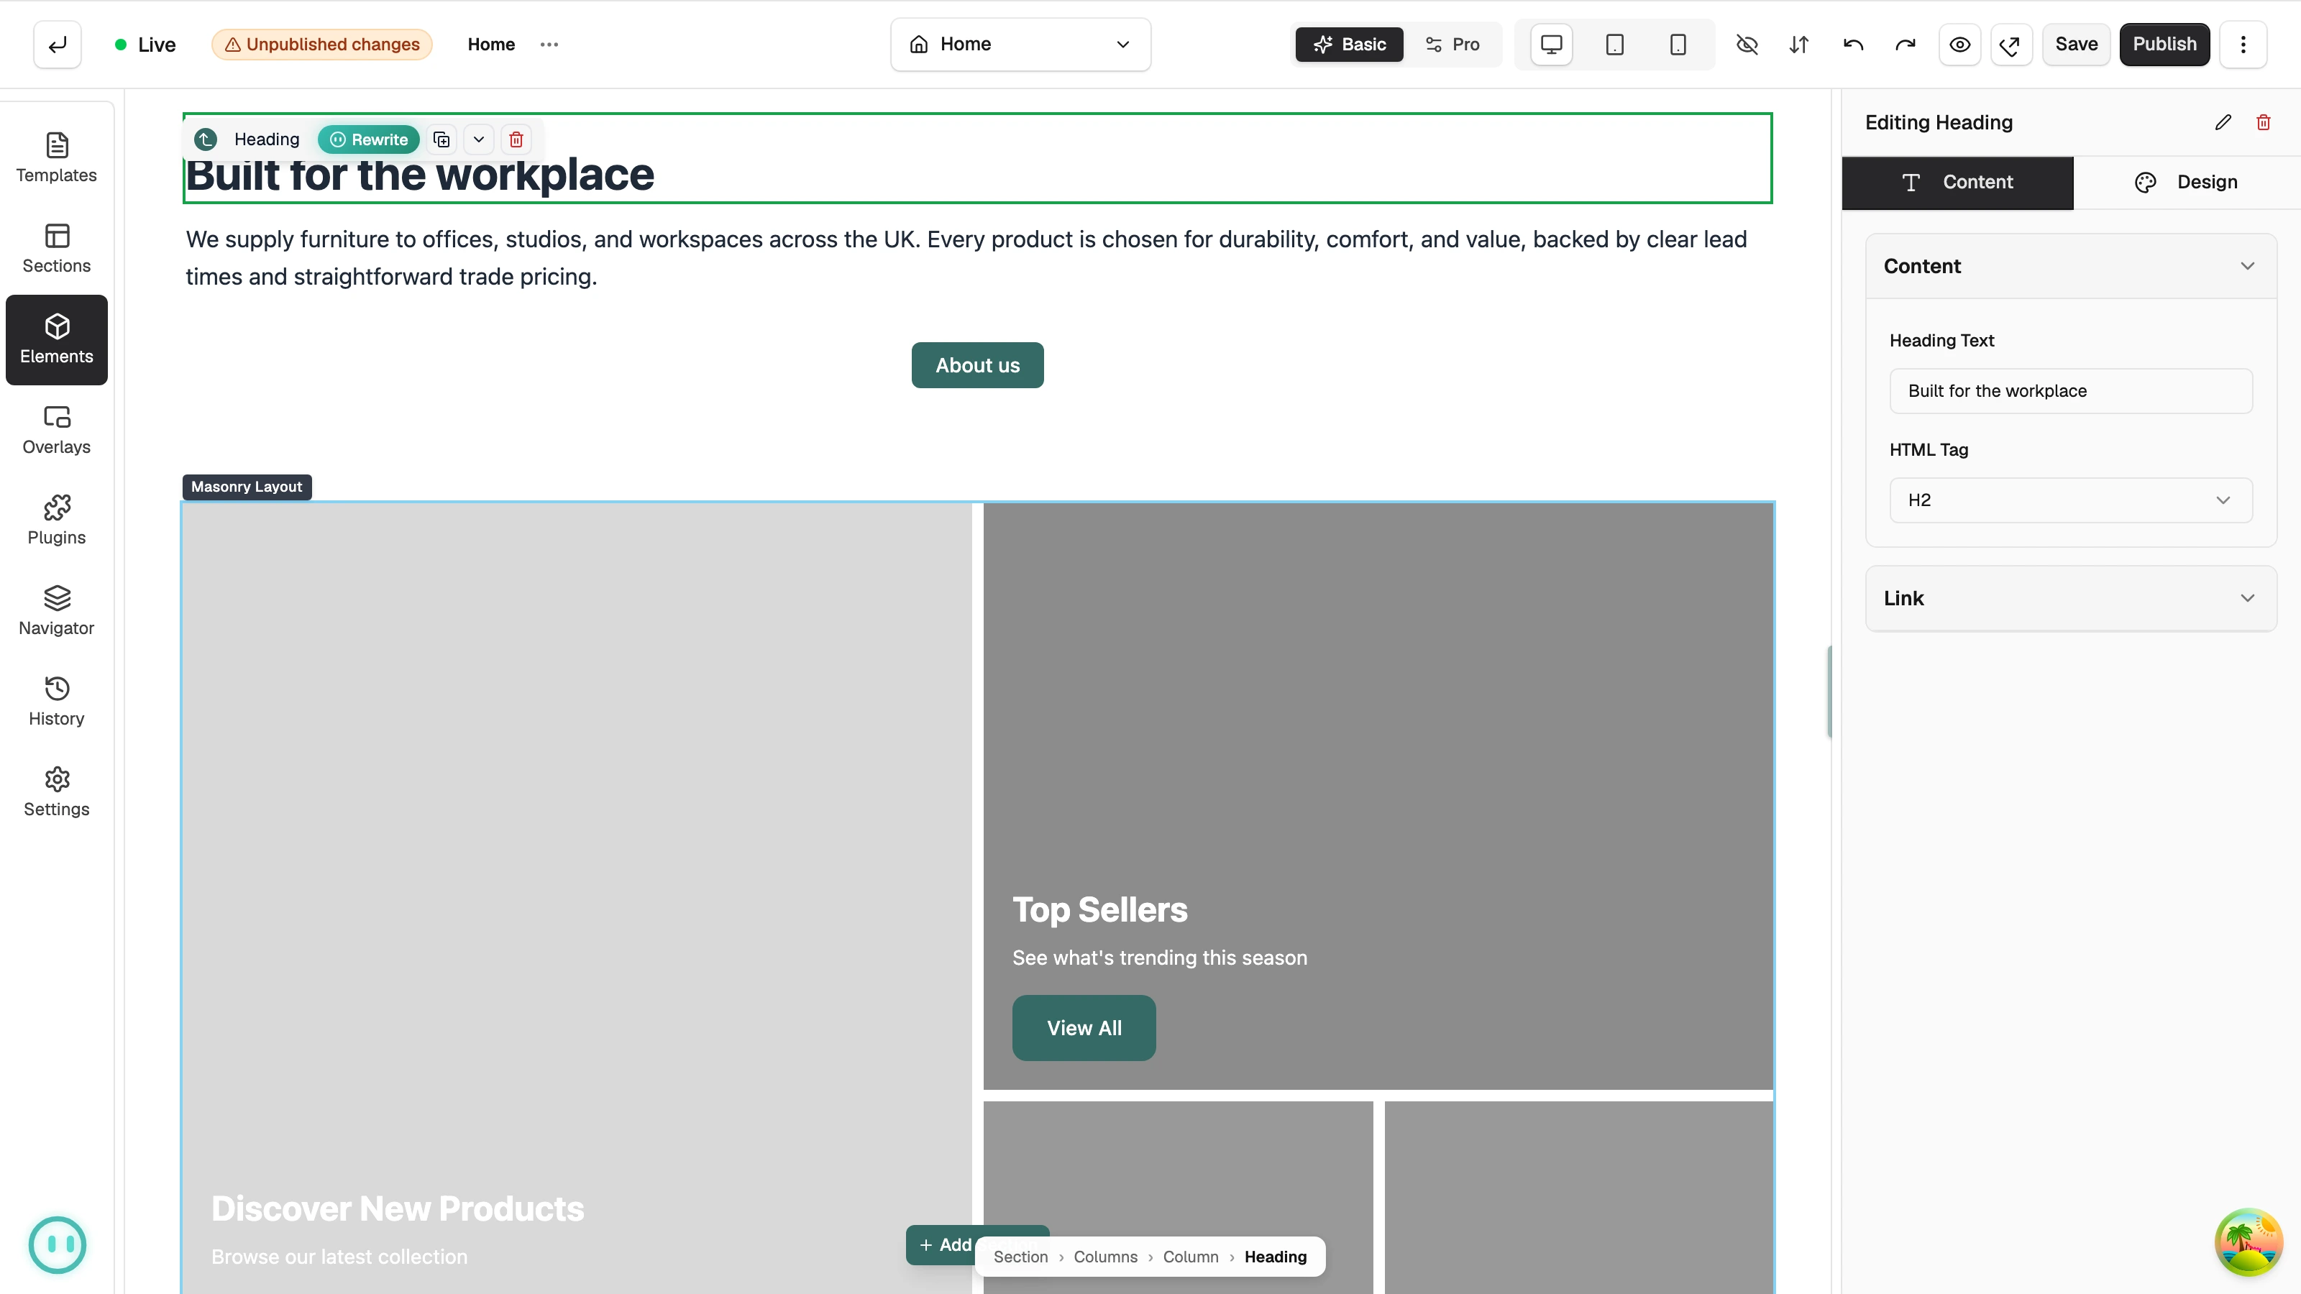Click the reorder up-down arrows icon
Screen dimensions: 2301x1294
(1799, 45)
